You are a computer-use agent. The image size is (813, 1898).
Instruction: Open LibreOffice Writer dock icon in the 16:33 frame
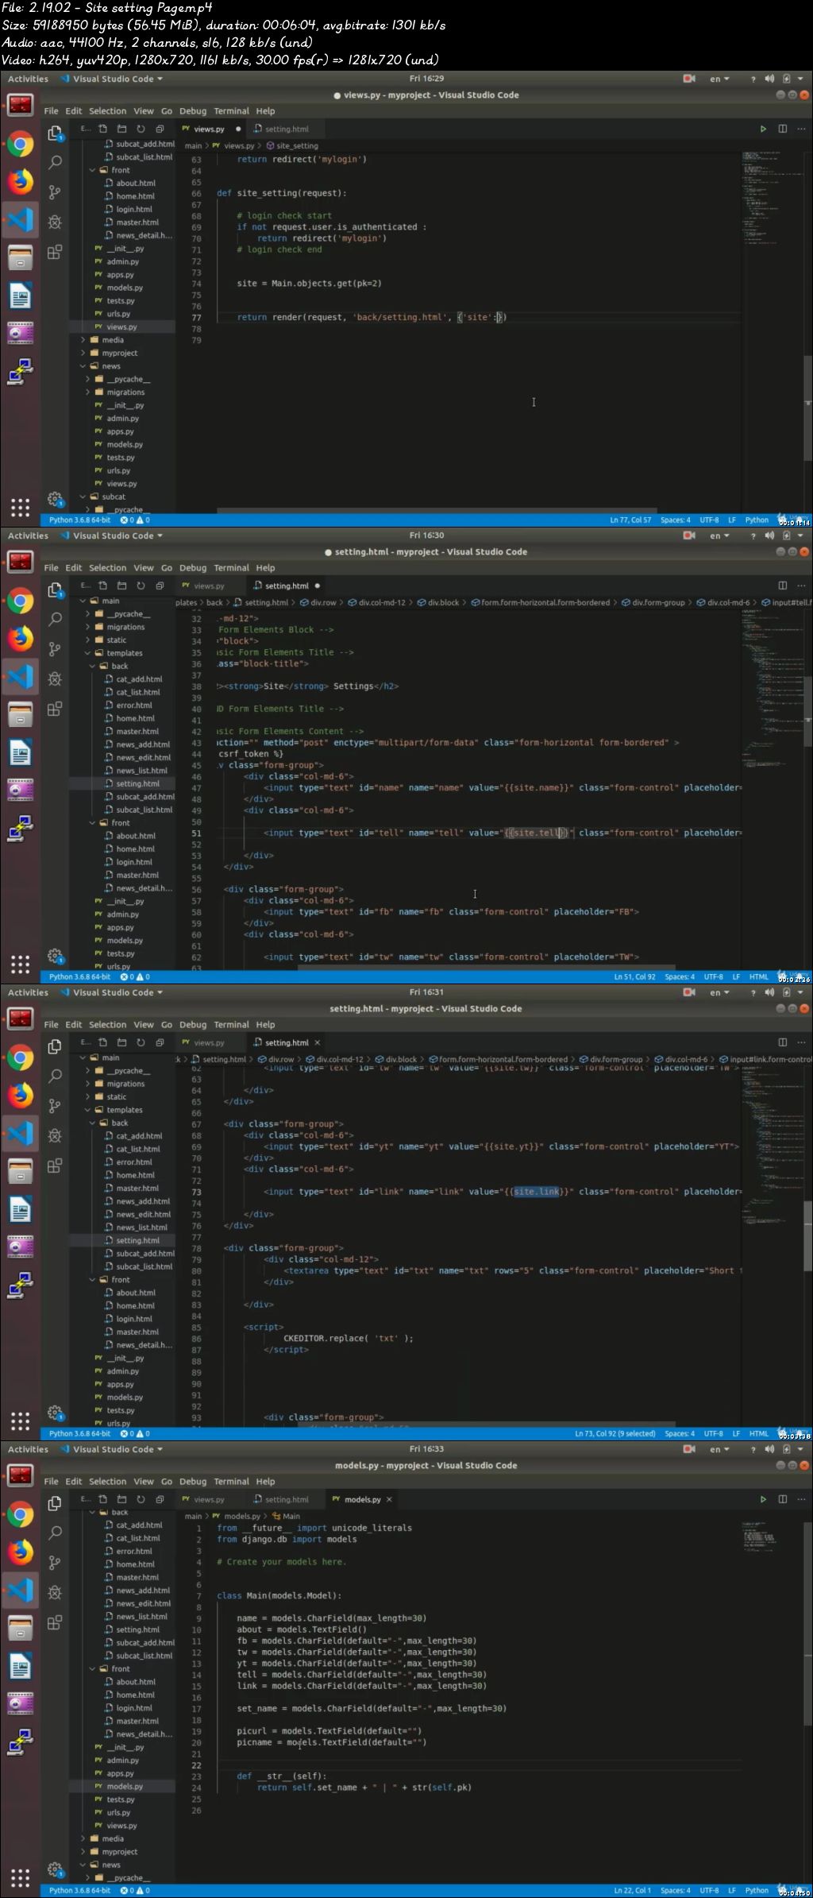point(21,1666)
